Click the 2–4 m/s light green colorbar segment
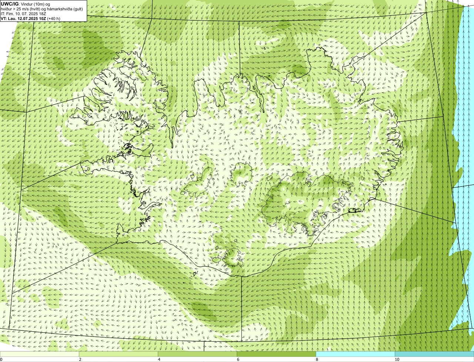This screenshot has height=362, width=474. pyautogui.click(x=118, y=354)
